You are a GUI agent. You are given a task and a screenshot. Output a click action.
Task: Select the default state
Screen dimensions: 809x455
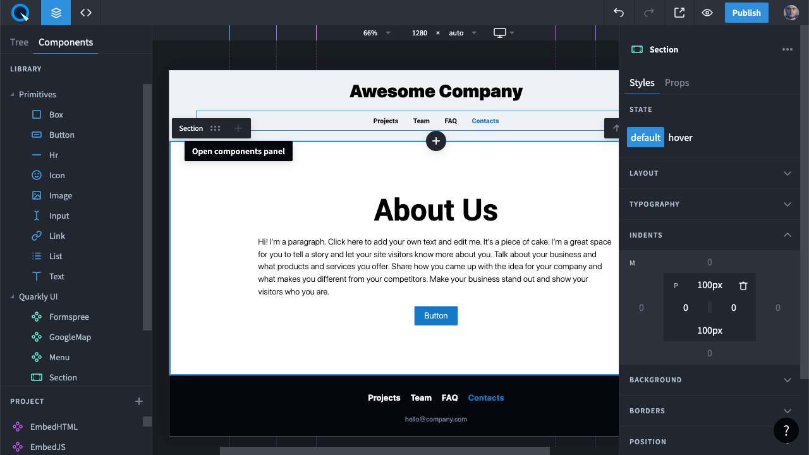pos(645,137)
